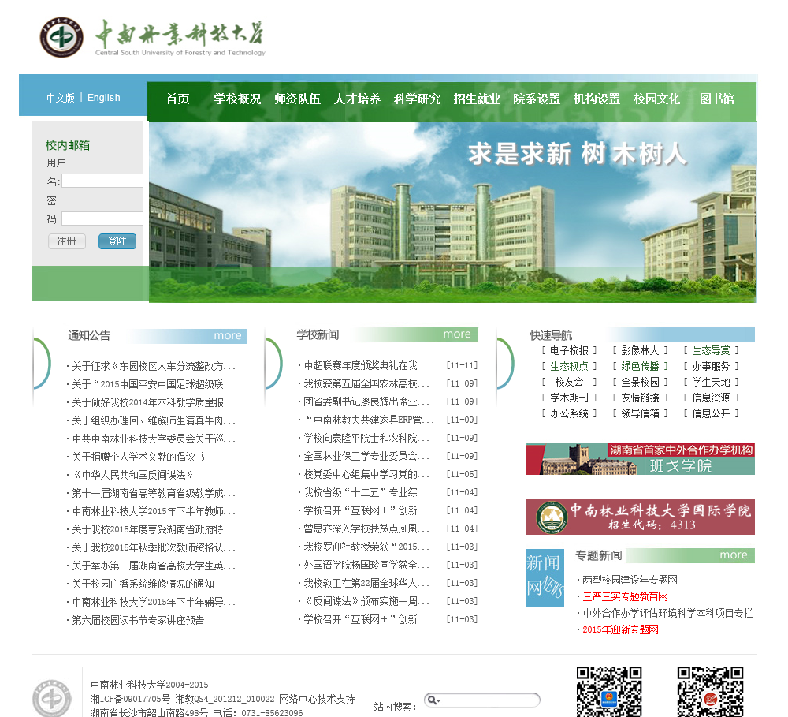
Task: Open 信息公开 quick link
Action: pos(711,413)
